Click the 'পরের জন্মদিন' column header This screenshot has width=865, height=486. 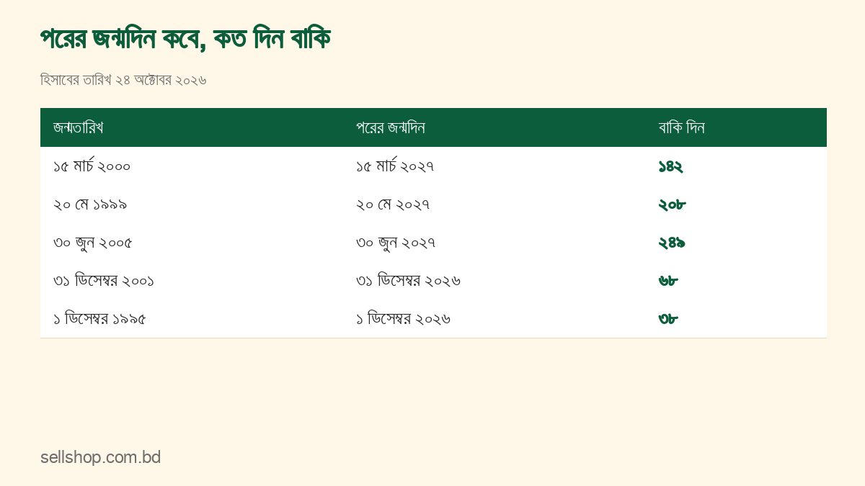click(x=390, y=127)
